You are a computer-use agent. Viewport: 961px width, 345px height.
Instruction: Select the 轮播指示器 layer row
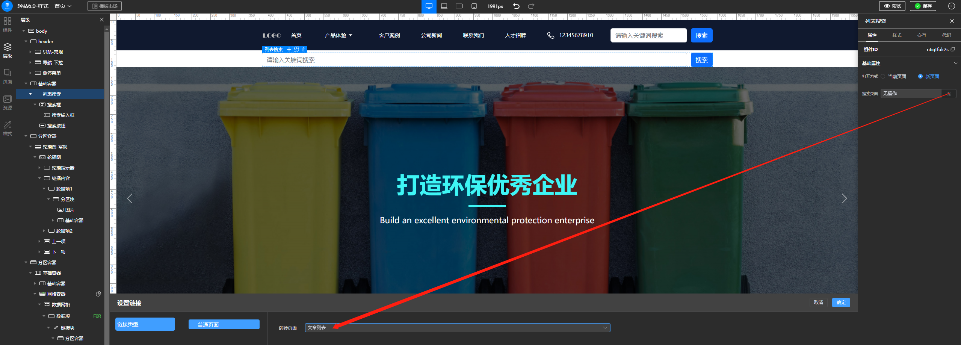pos(60,168)
